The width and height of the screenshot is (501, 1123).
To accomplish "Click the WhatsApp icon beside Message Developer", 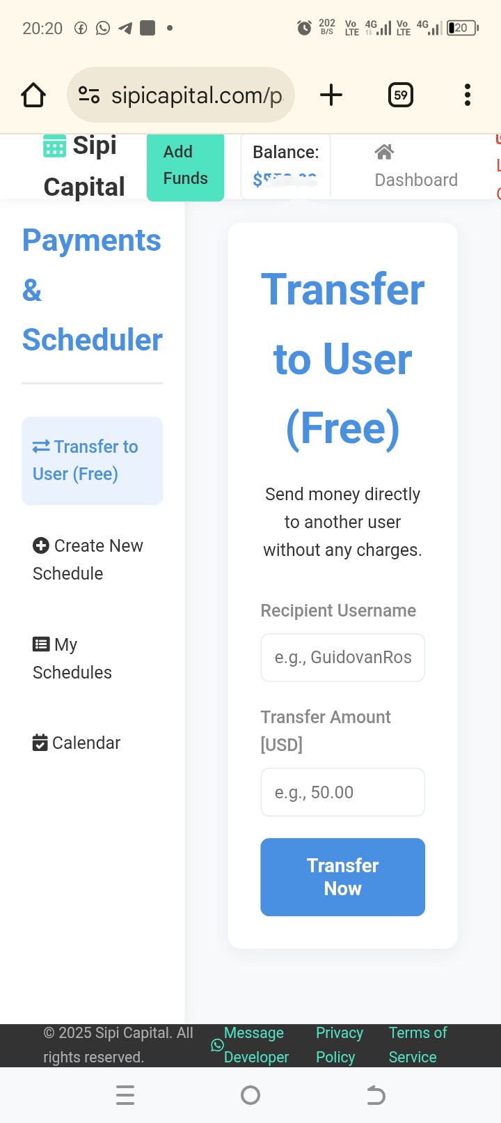I will pos(217,1045).
